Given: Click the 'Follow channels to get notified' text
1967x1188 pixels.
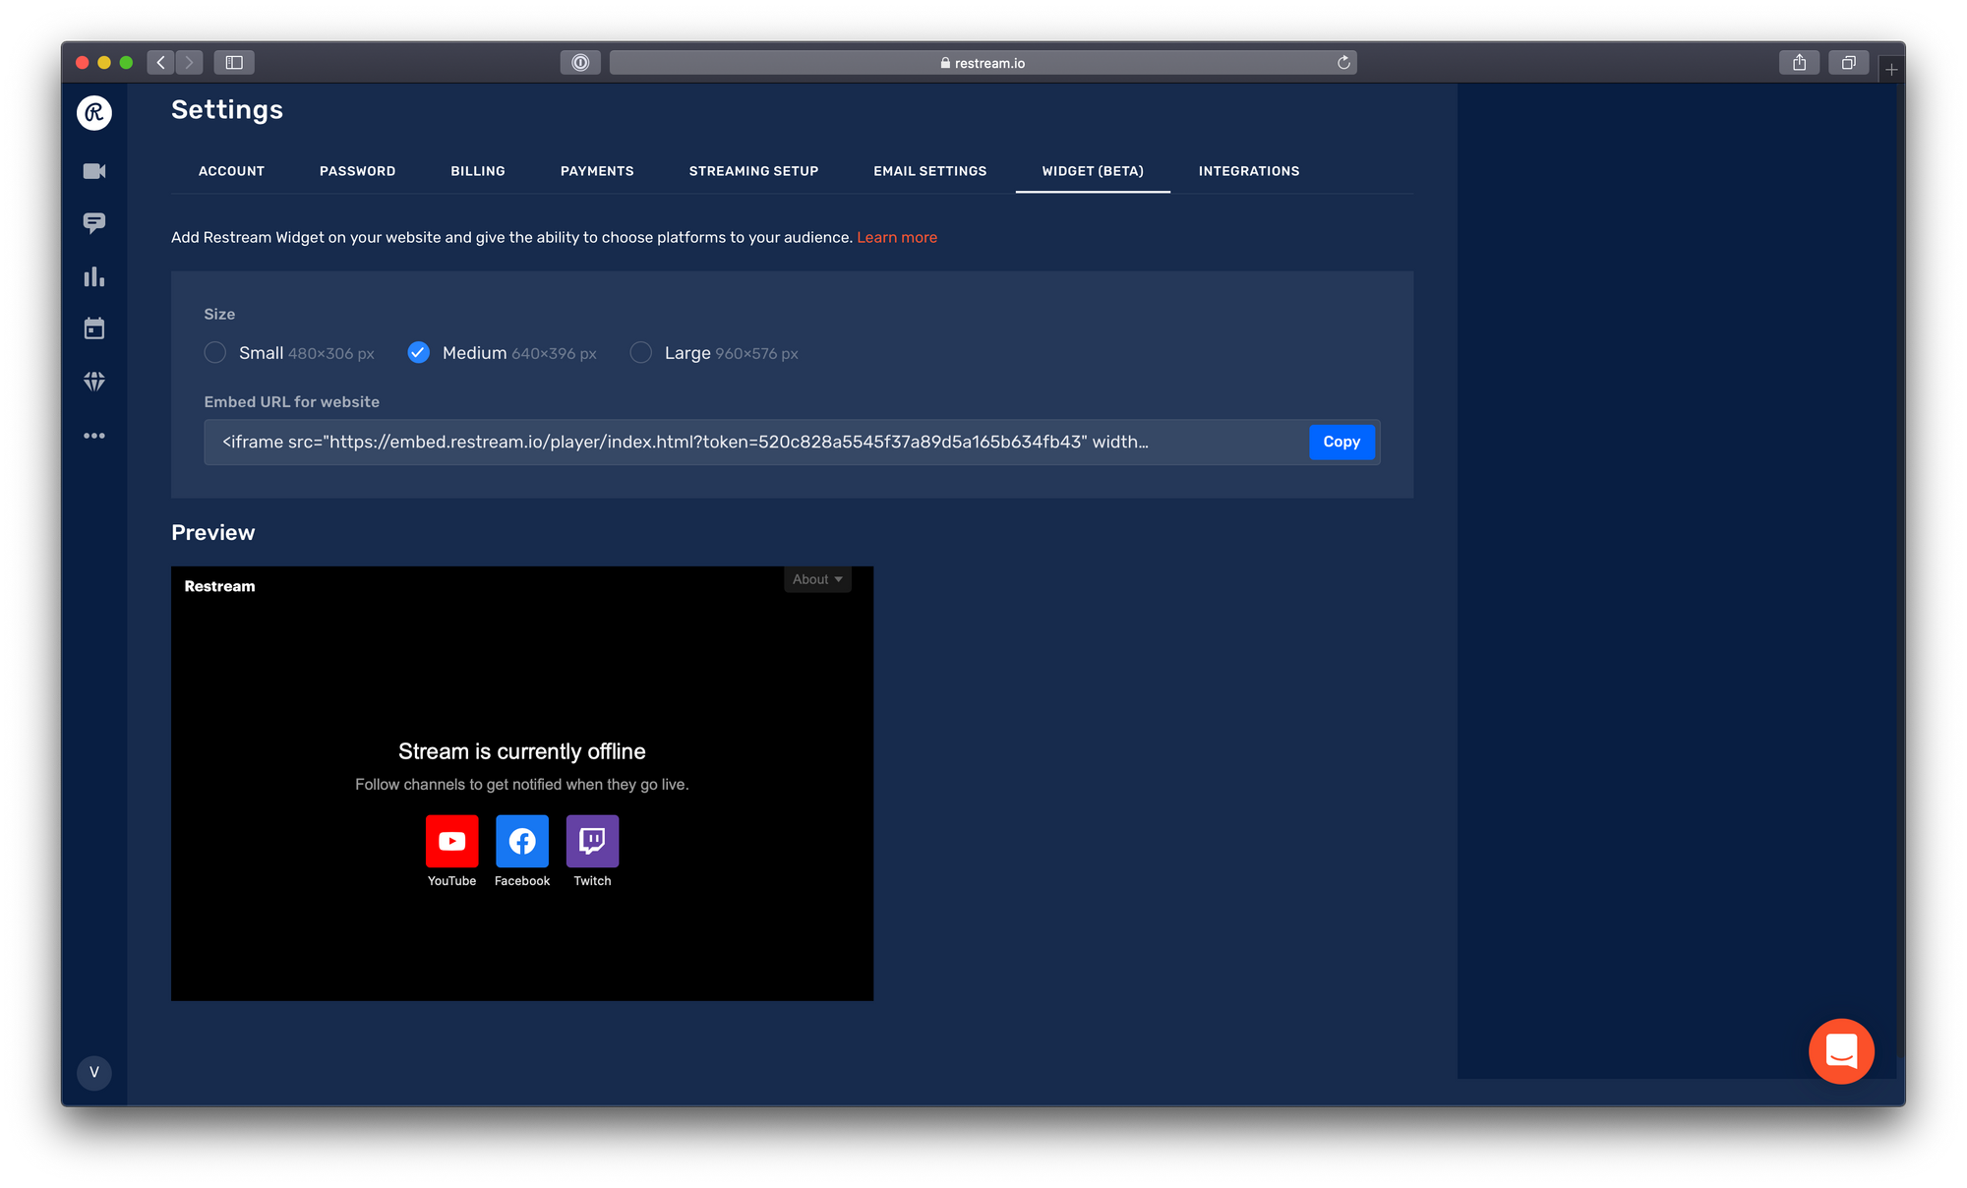Looking at the screenshot, I should point(522,784).
